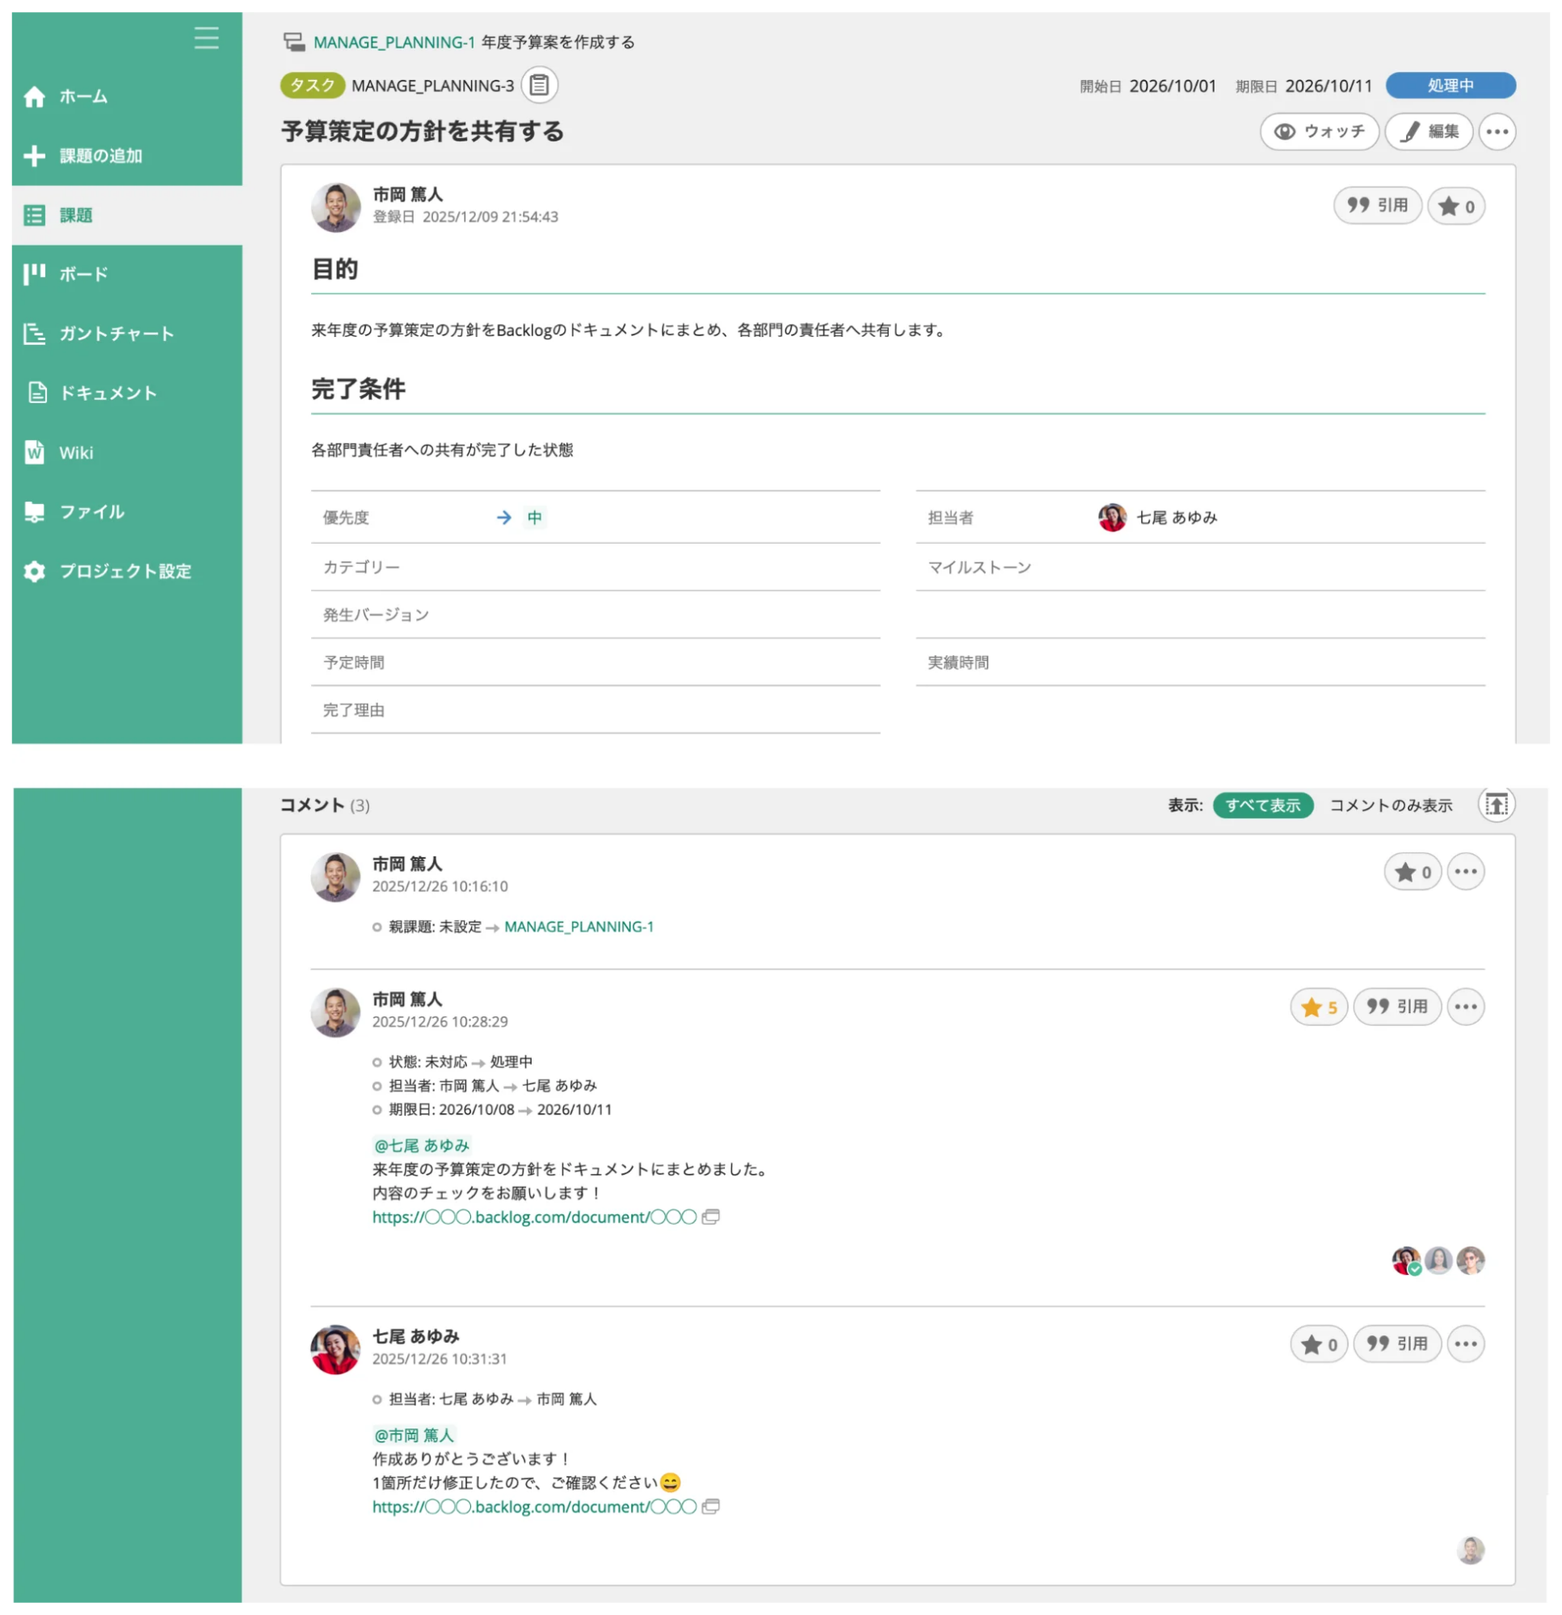This screenshot has width=1562, height=1615.
Task: Click 七尾 あゆみ comment author avatar
Action: (335, 1350)
